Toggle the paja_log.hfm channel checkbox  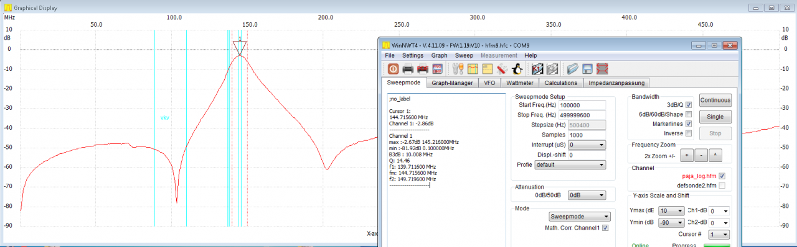(722, 176)
